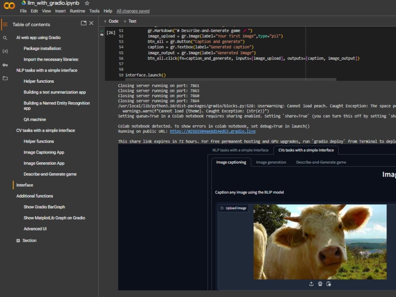Open the Edit menu
The height and width of the screenshot is (297, 396).
34,11
